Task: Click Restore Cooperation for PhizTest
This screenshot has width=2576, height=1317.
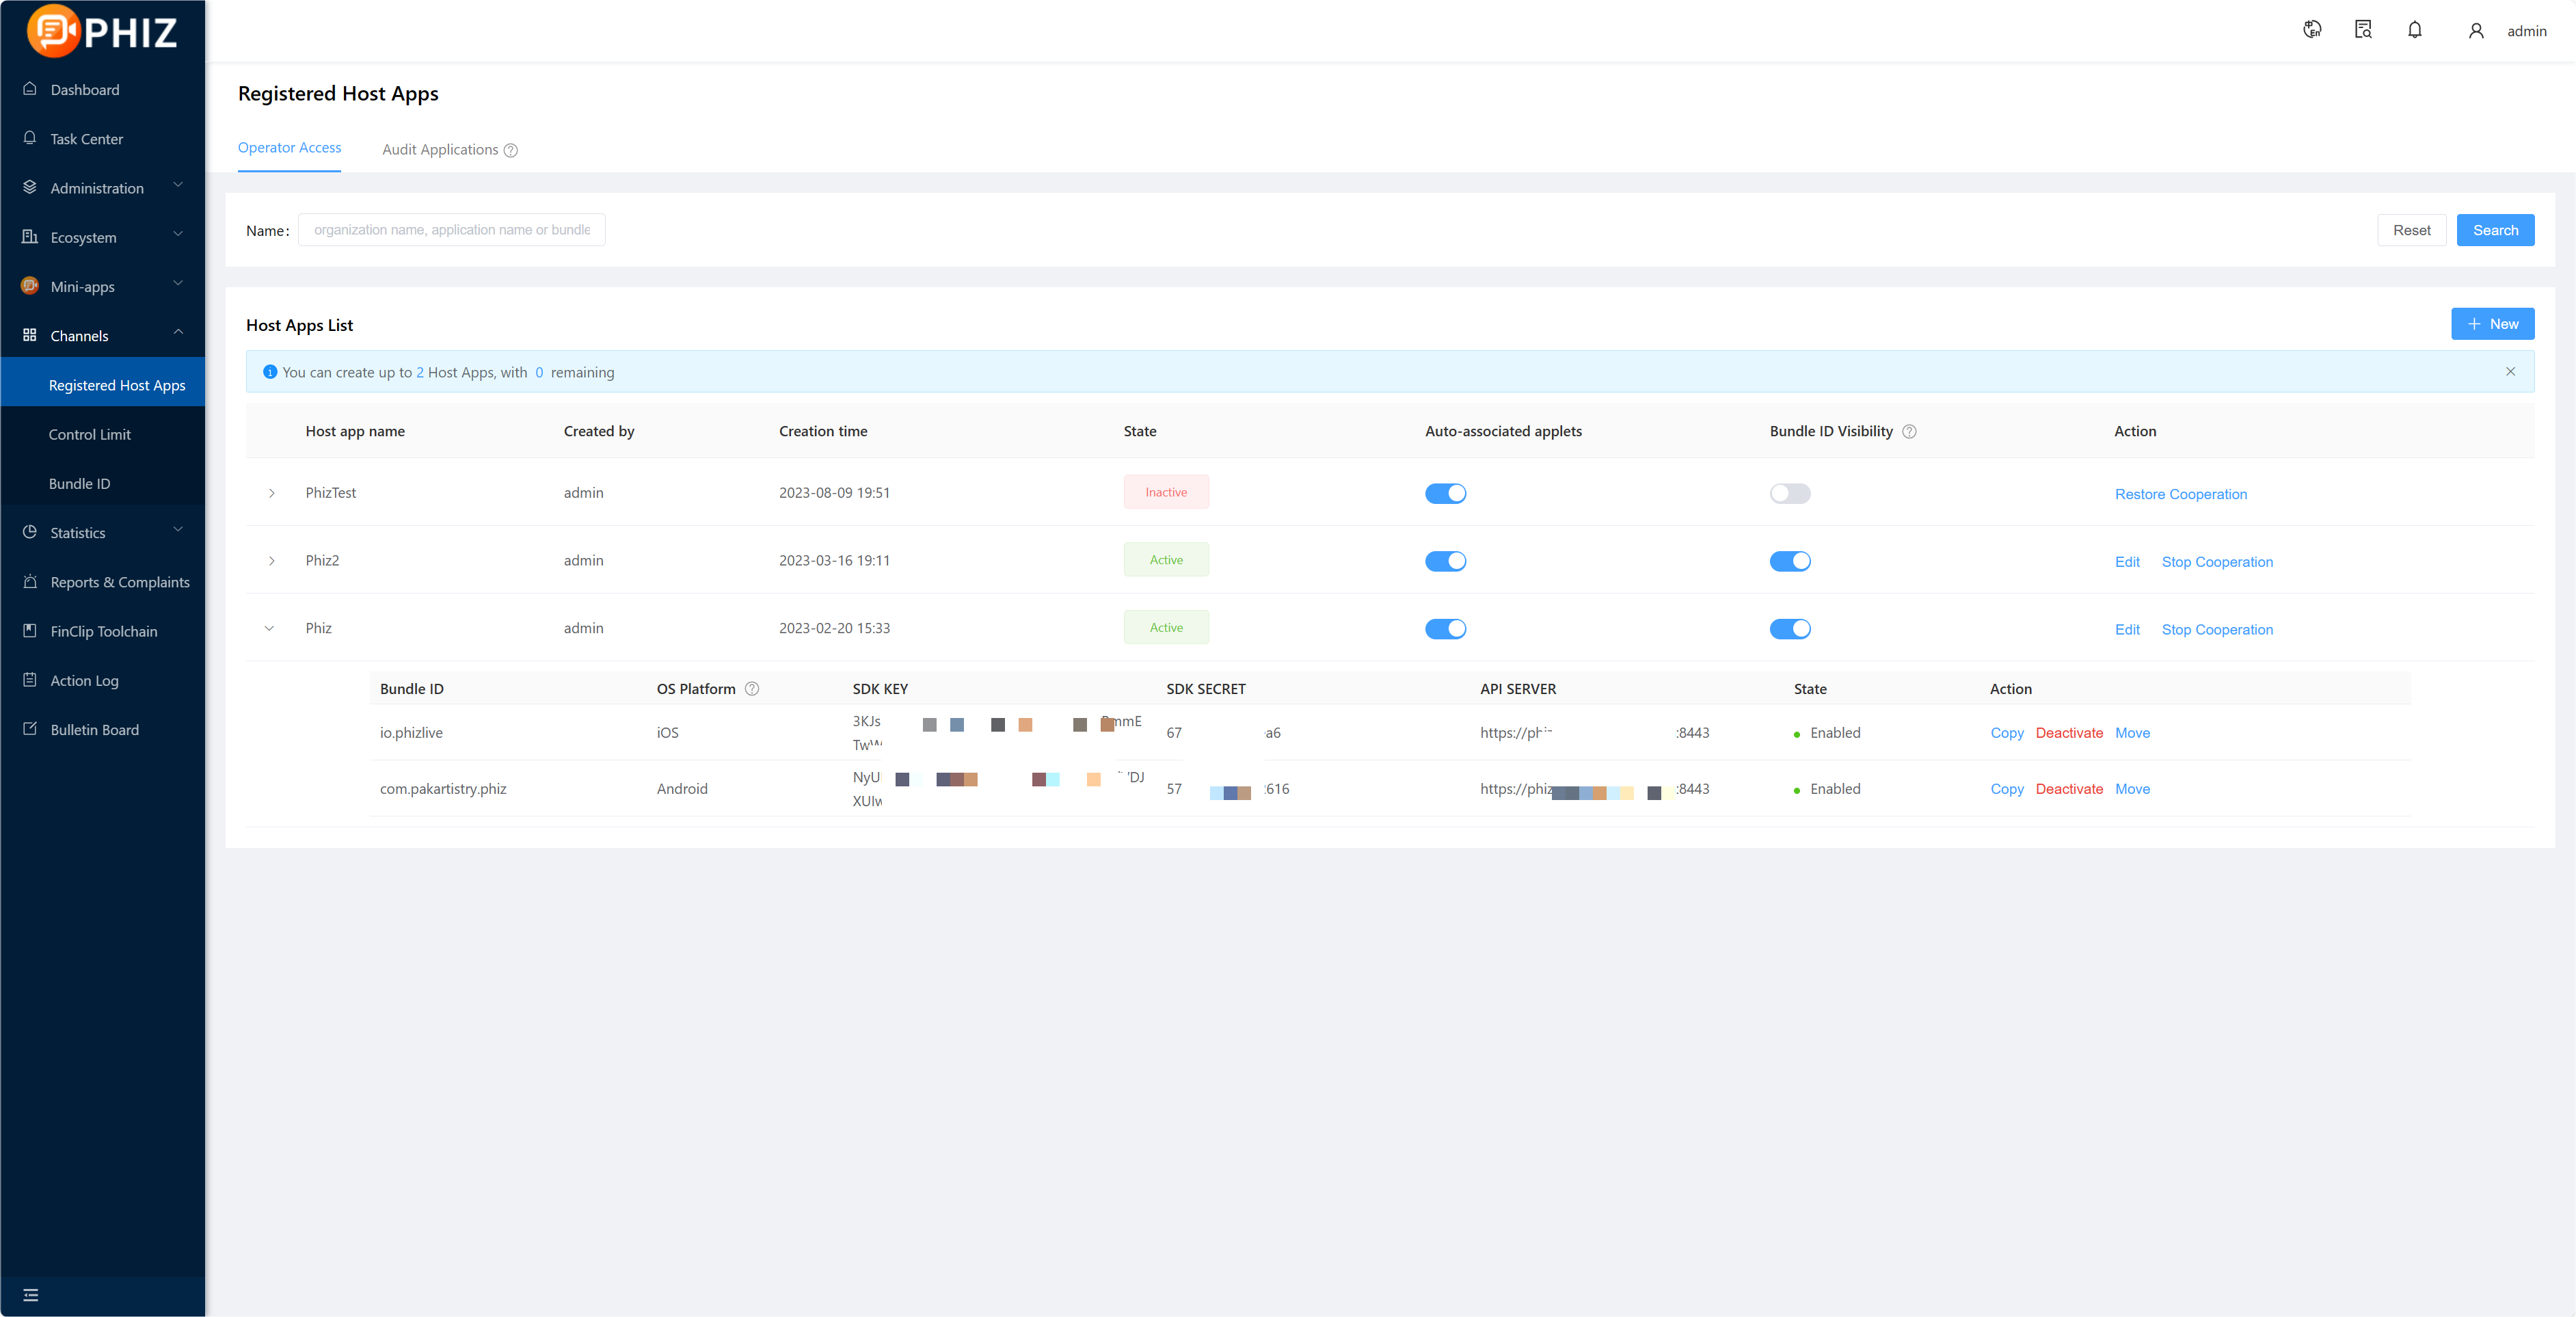Action: pos(2180,494)
